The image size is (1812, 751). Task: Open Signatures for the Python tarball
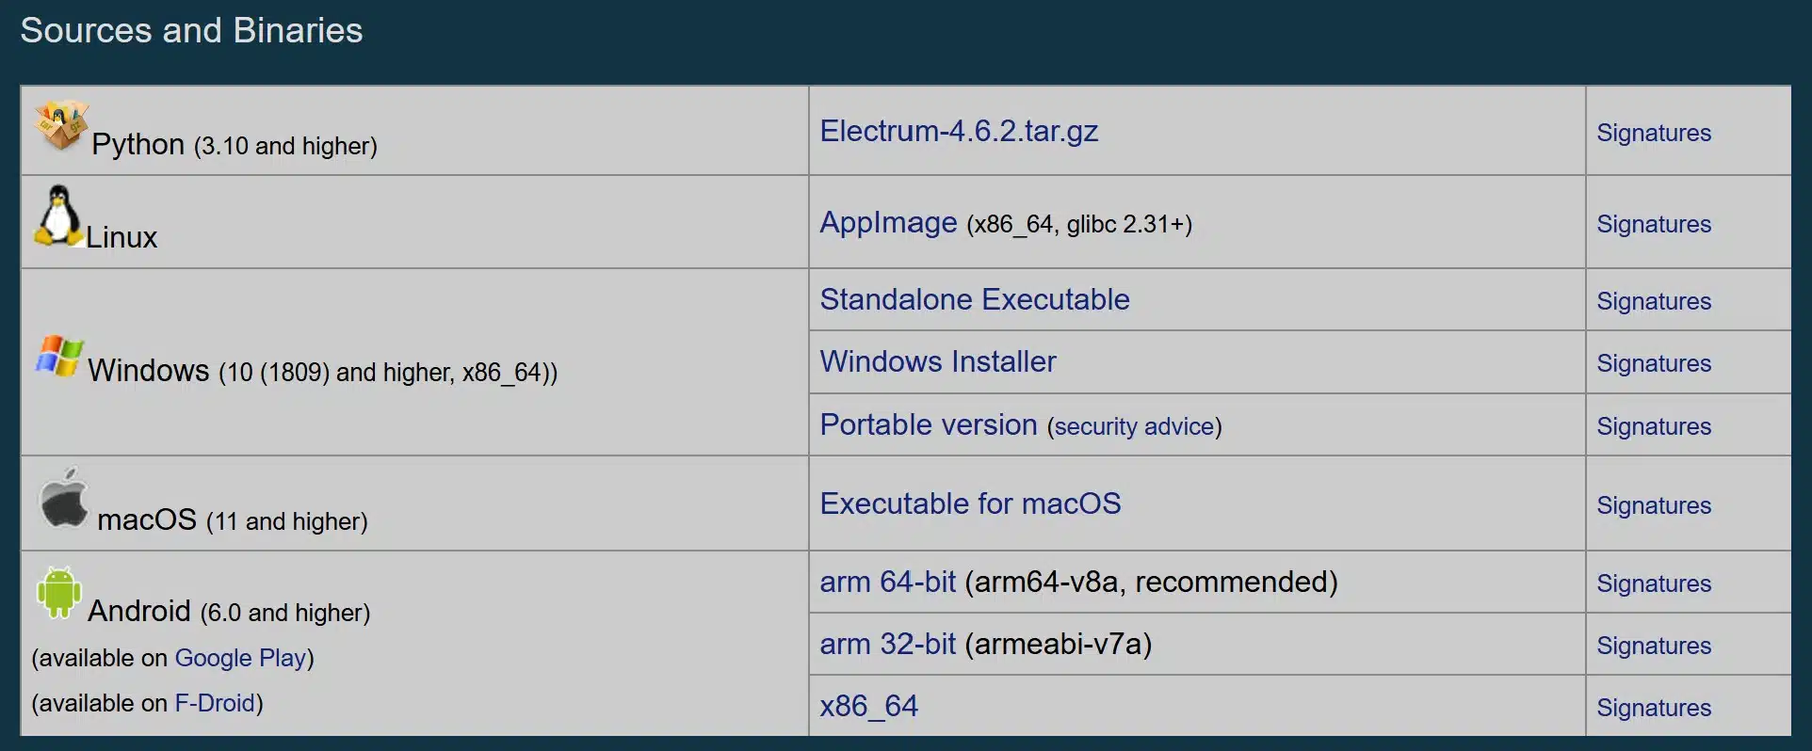pyautogui.click(x=1654, y=133)
